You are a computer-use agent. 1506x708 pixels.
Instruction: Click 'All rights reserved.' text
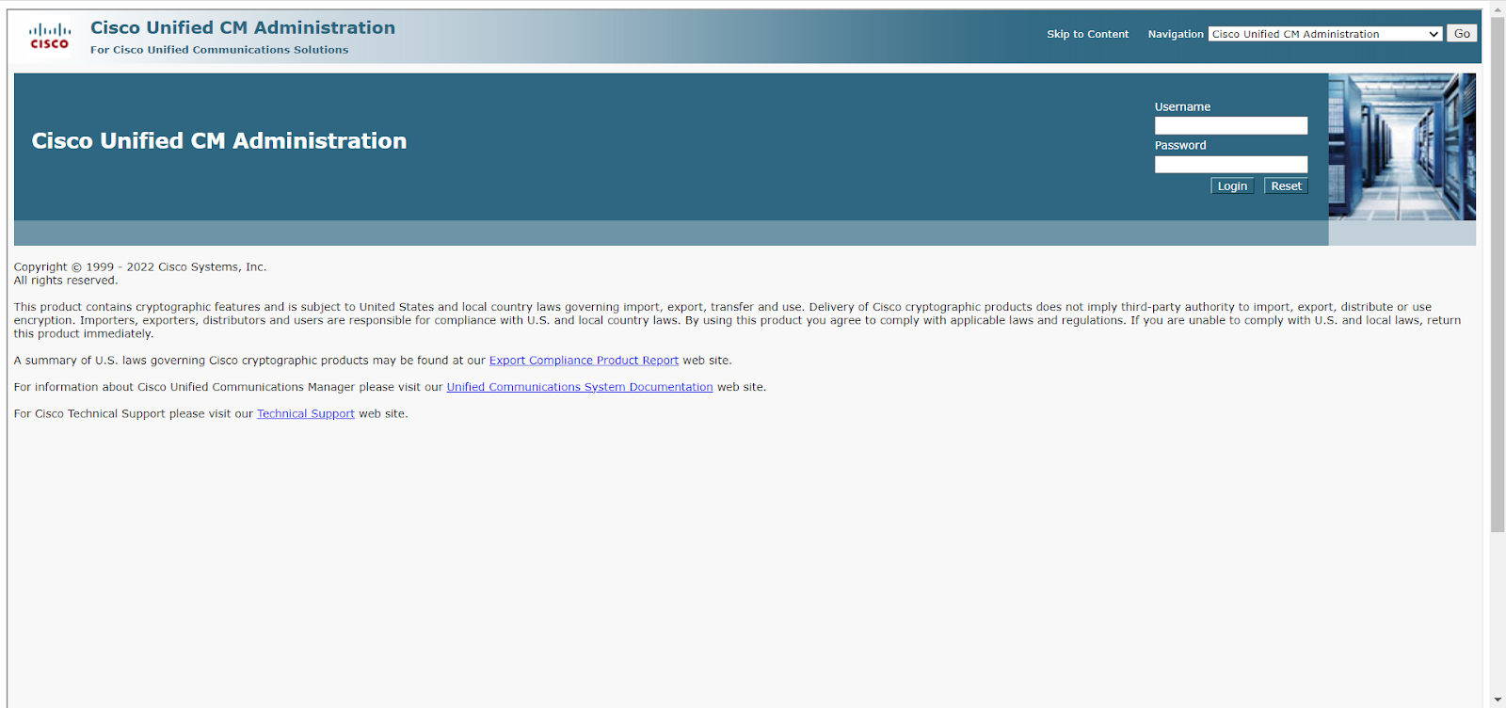[x=66, y=281]
